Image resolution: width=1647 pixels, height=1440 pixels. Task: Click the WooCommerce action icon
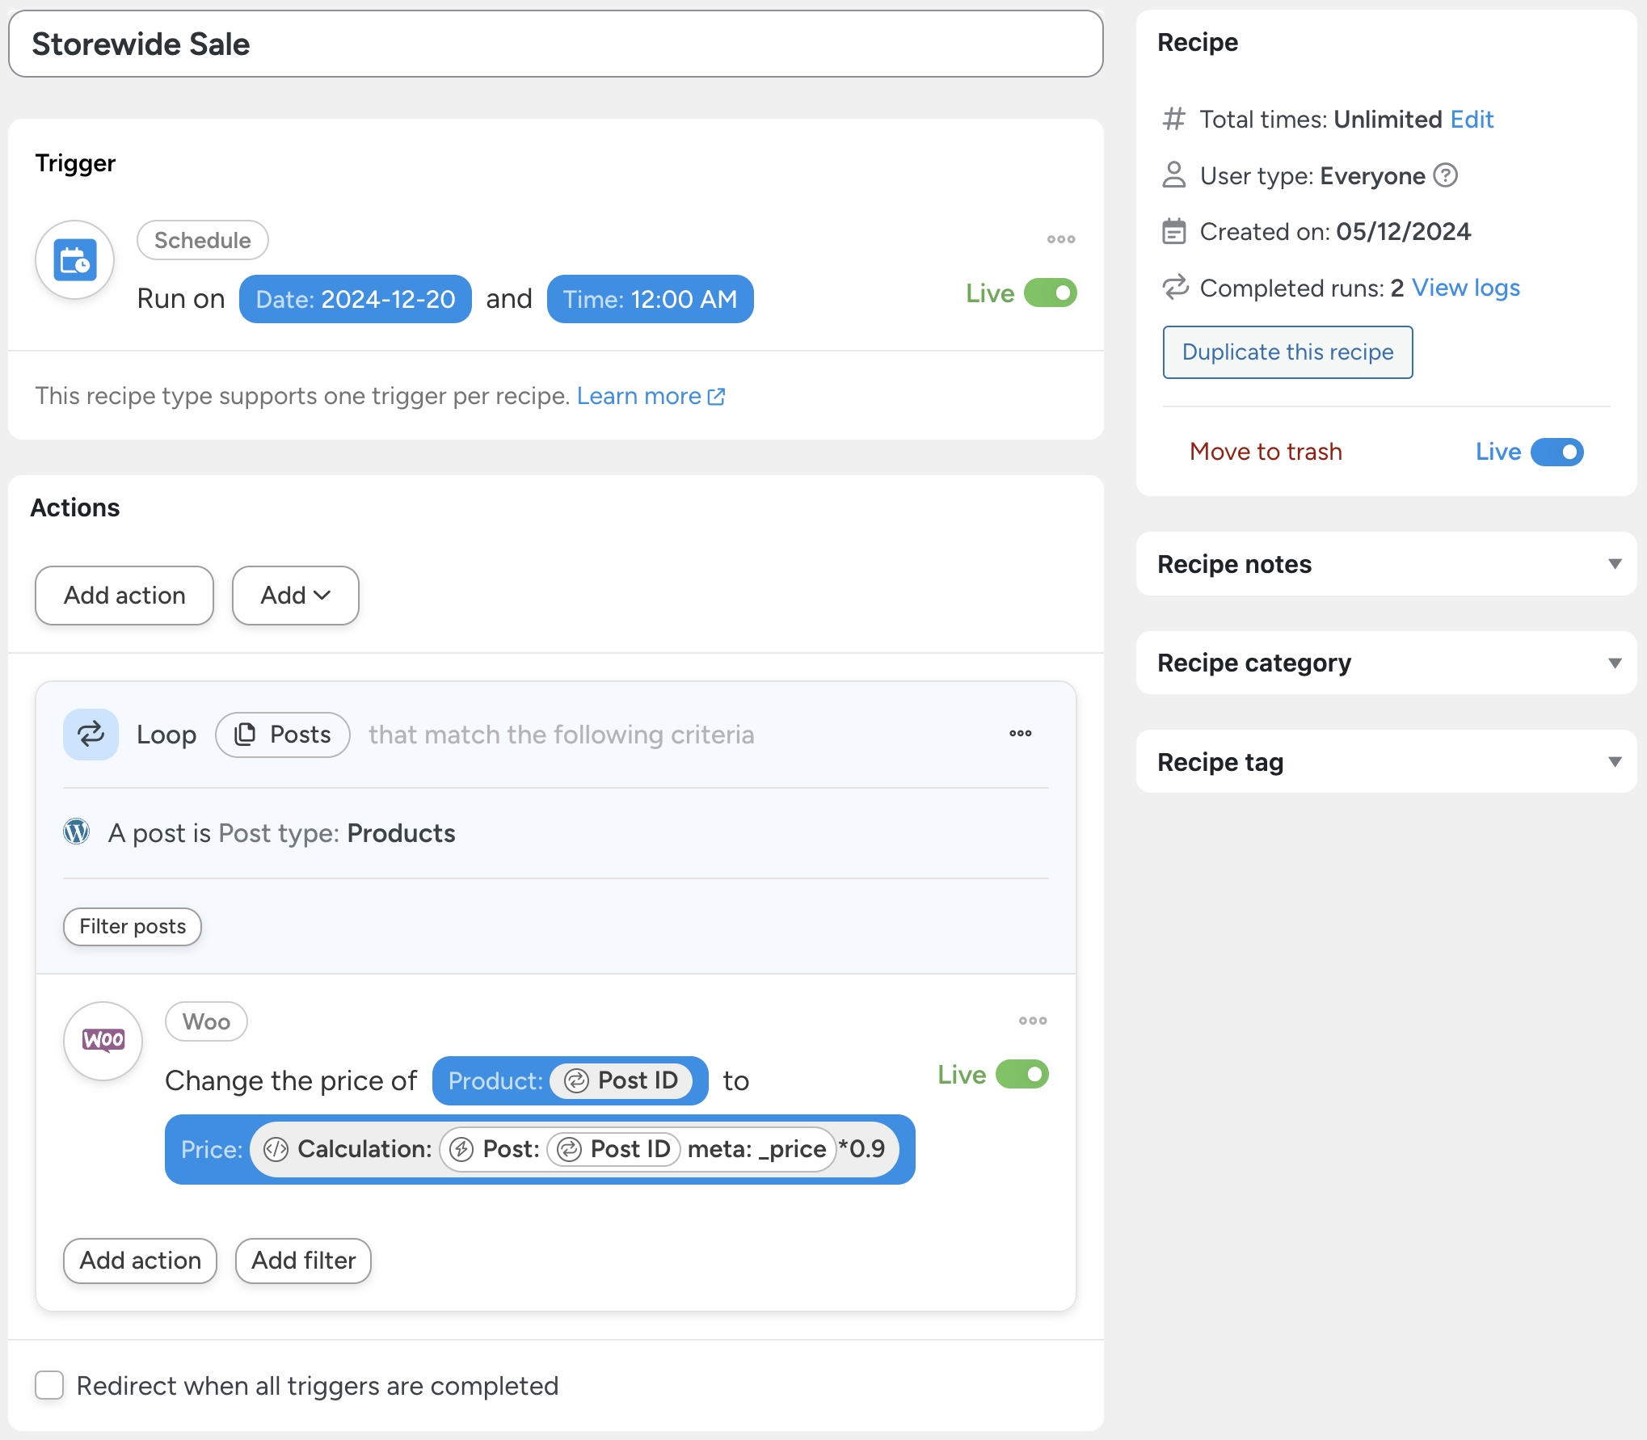click(x=103, y=1040)
